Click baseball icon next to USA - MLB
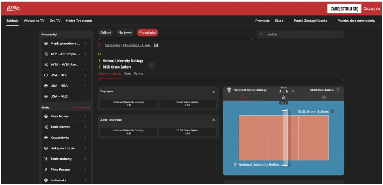This screenshot has height=185, width=383. [46, 96]
